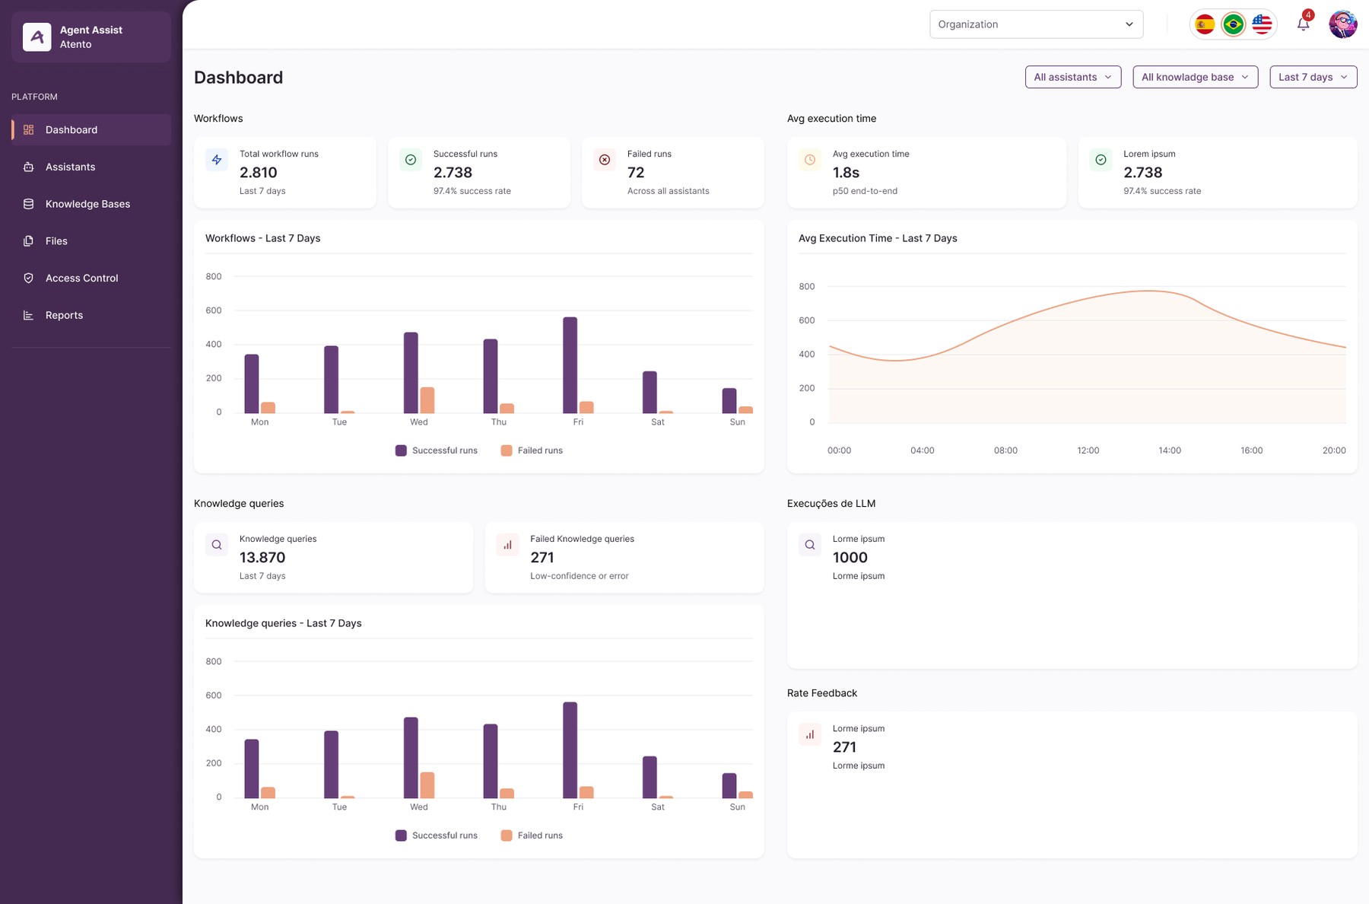
Task: Click Low-confidence or error text
Action: [580, 576]
